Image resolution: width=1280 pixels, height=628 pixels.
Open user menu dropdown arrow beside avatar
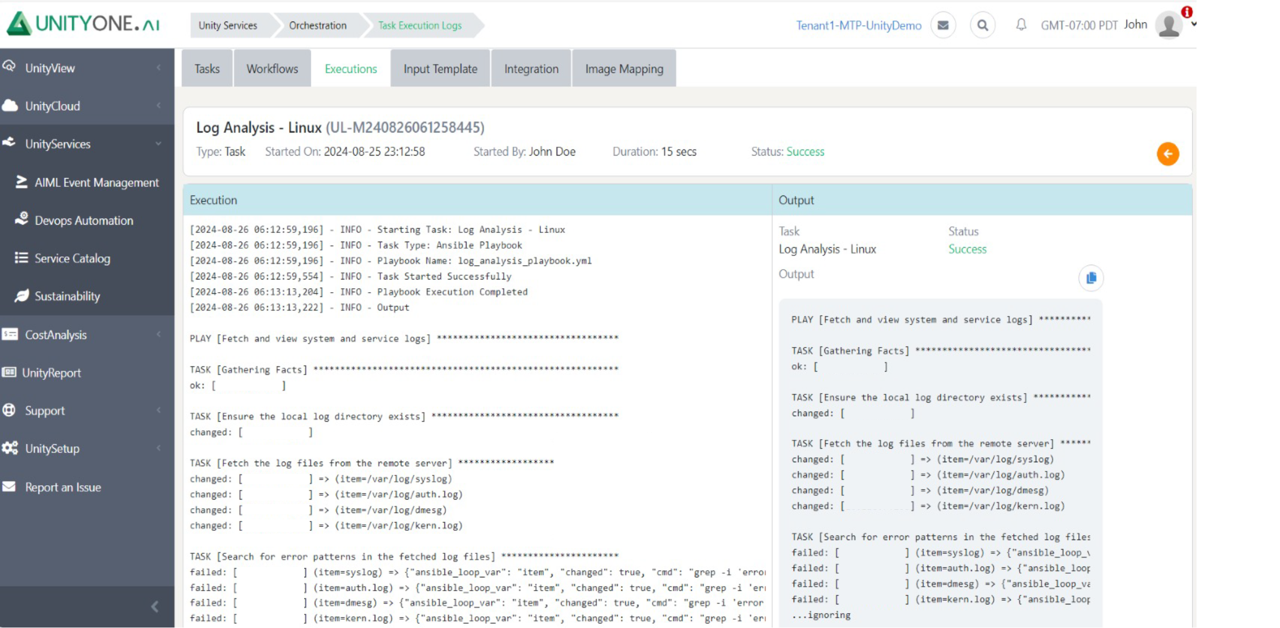(1193, 24)
